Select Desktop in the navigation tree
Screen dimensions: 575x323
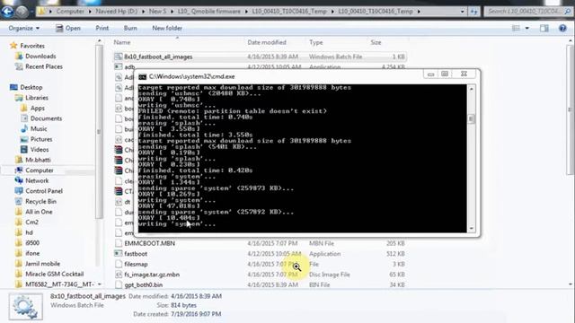click(x=31, y=88)
